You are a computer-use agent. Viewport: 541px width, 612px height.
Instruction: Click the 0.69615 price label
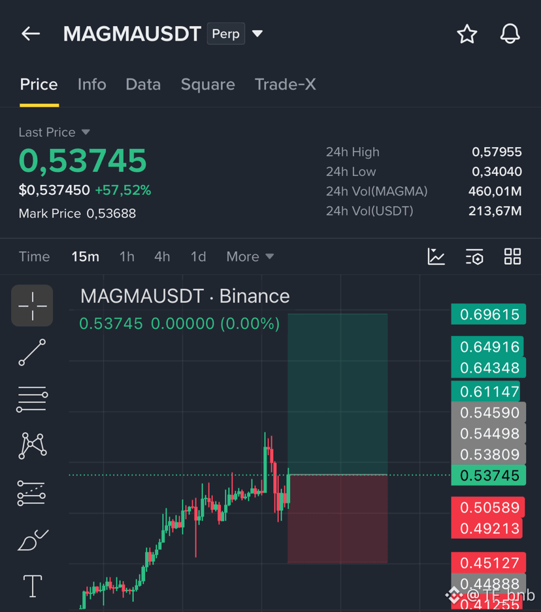tap(488, 314)
